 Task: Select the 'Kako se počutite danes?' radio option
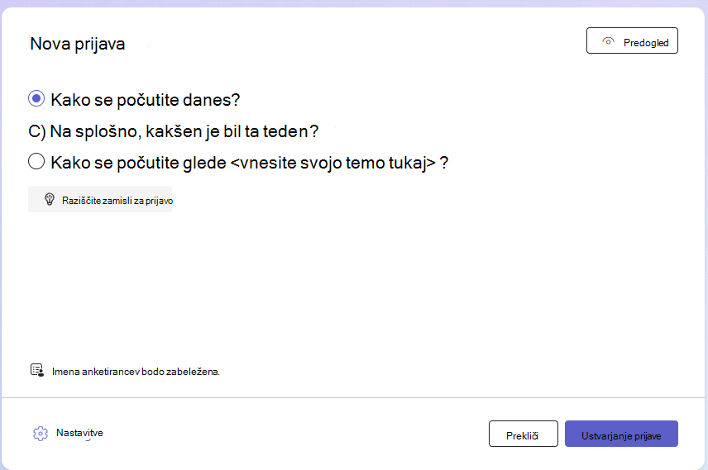click(x=36, y=98)
